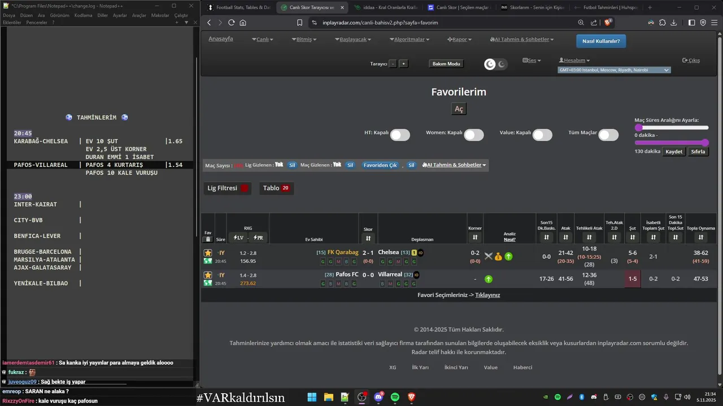The image size is (723, 406).
Task: Click the green chart icon in Pafos row
Action: click(208, 283)
